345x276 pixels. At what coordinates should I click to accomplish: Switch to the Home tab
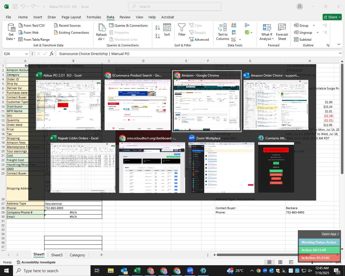23,17
